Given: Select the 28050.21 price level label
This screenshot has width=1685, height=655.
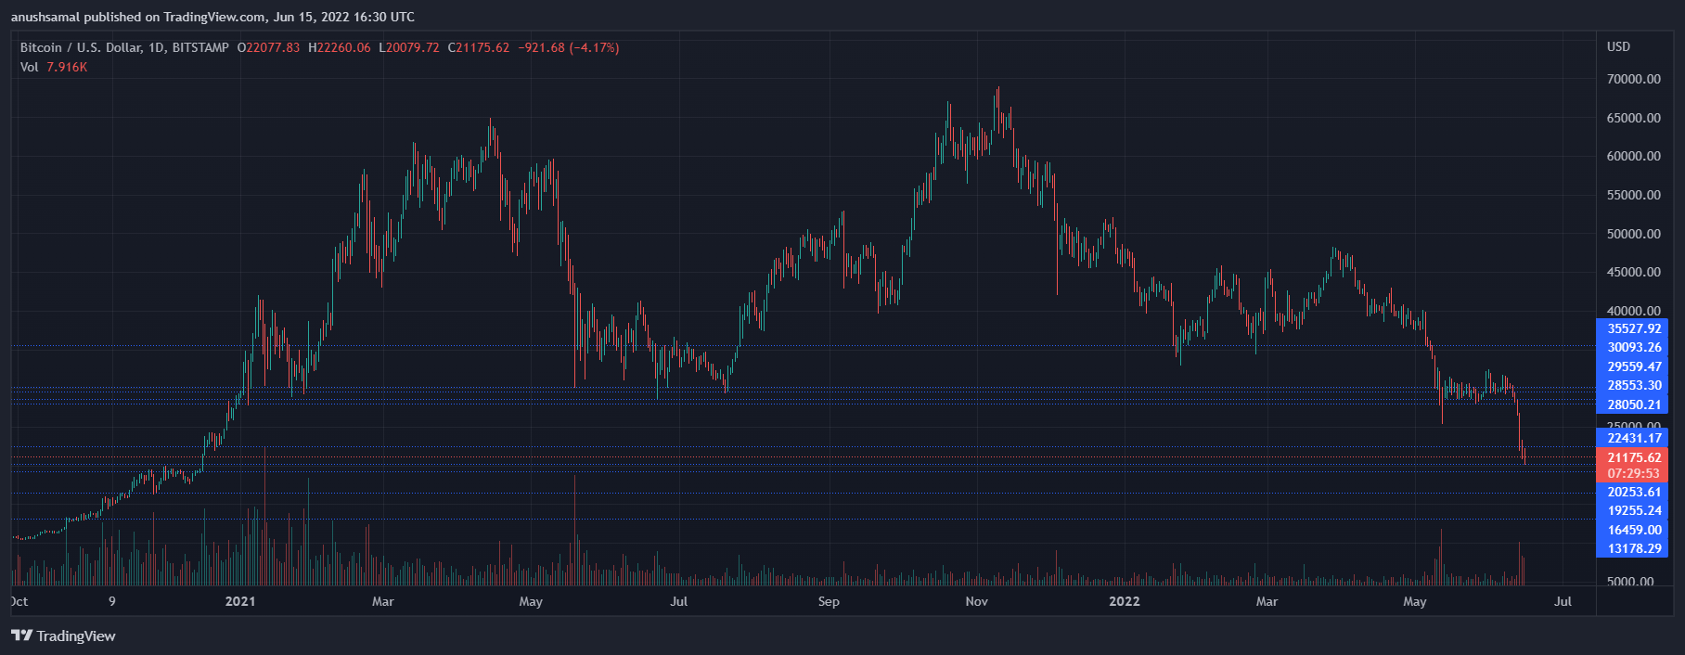Looking at the screenshot, I should (x=1632, y=405).
